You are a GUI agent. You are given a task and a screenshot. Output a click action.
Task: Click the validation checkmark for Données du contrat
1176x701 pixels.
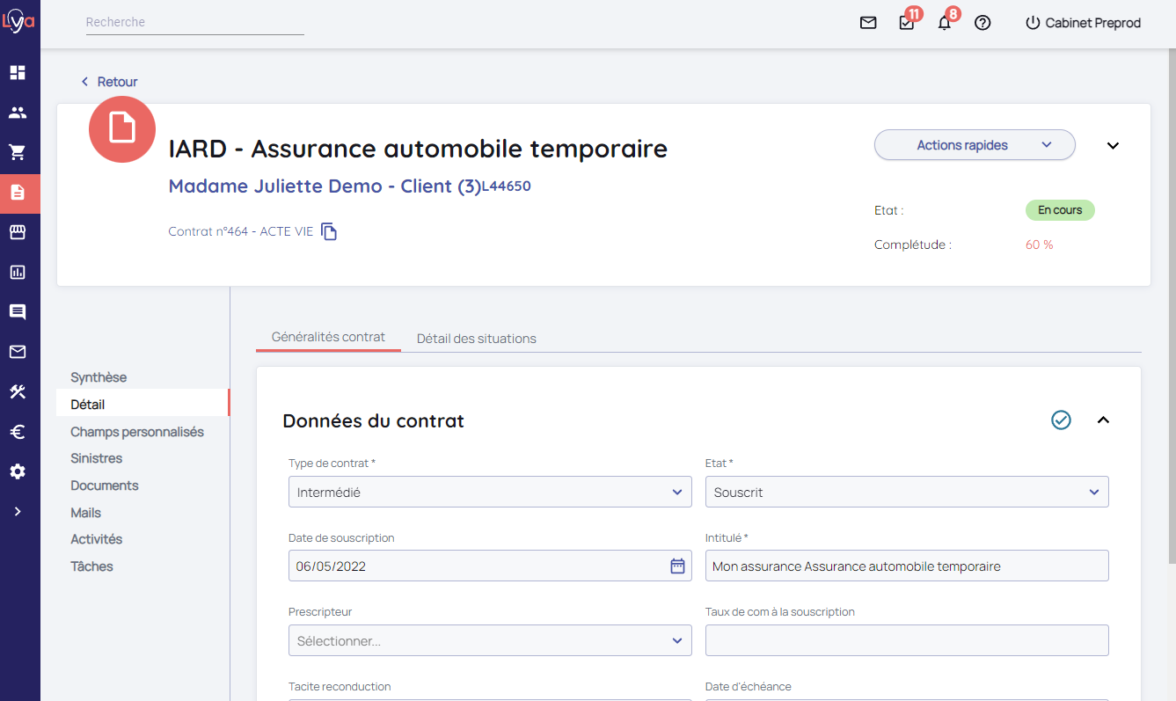coord(1061,420)
